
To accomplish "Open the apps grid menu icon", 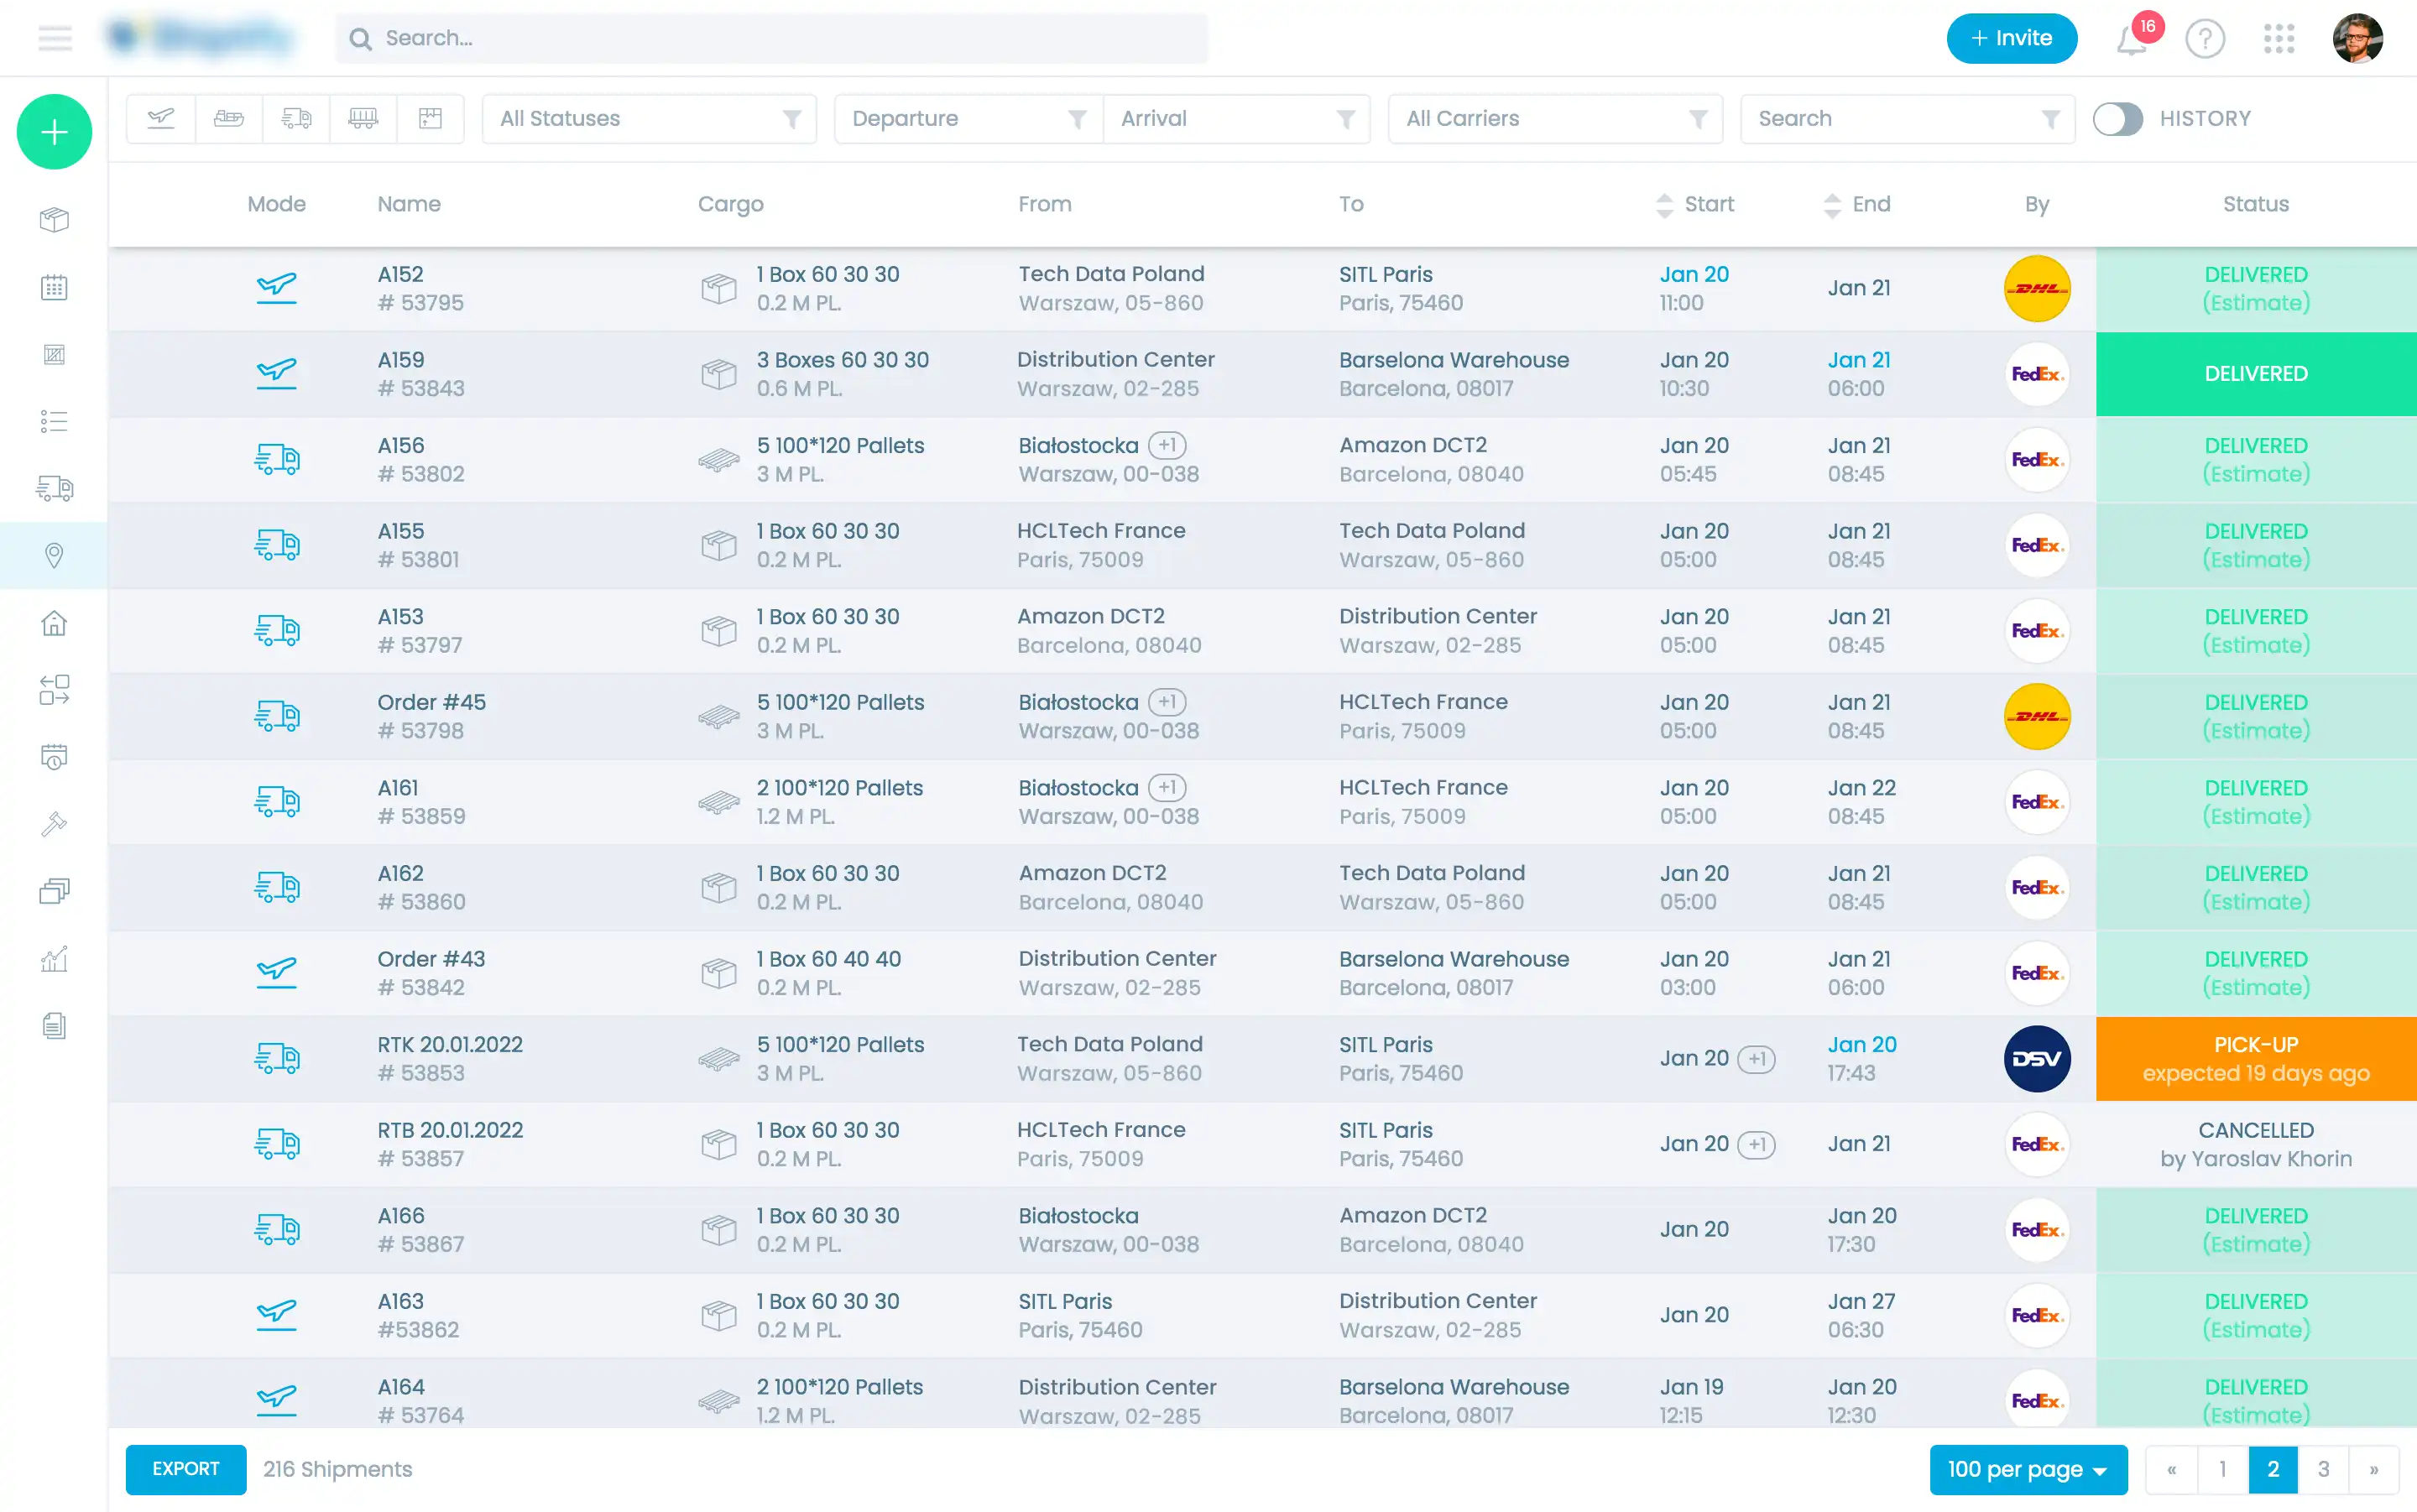I will tap(2279, 39).
